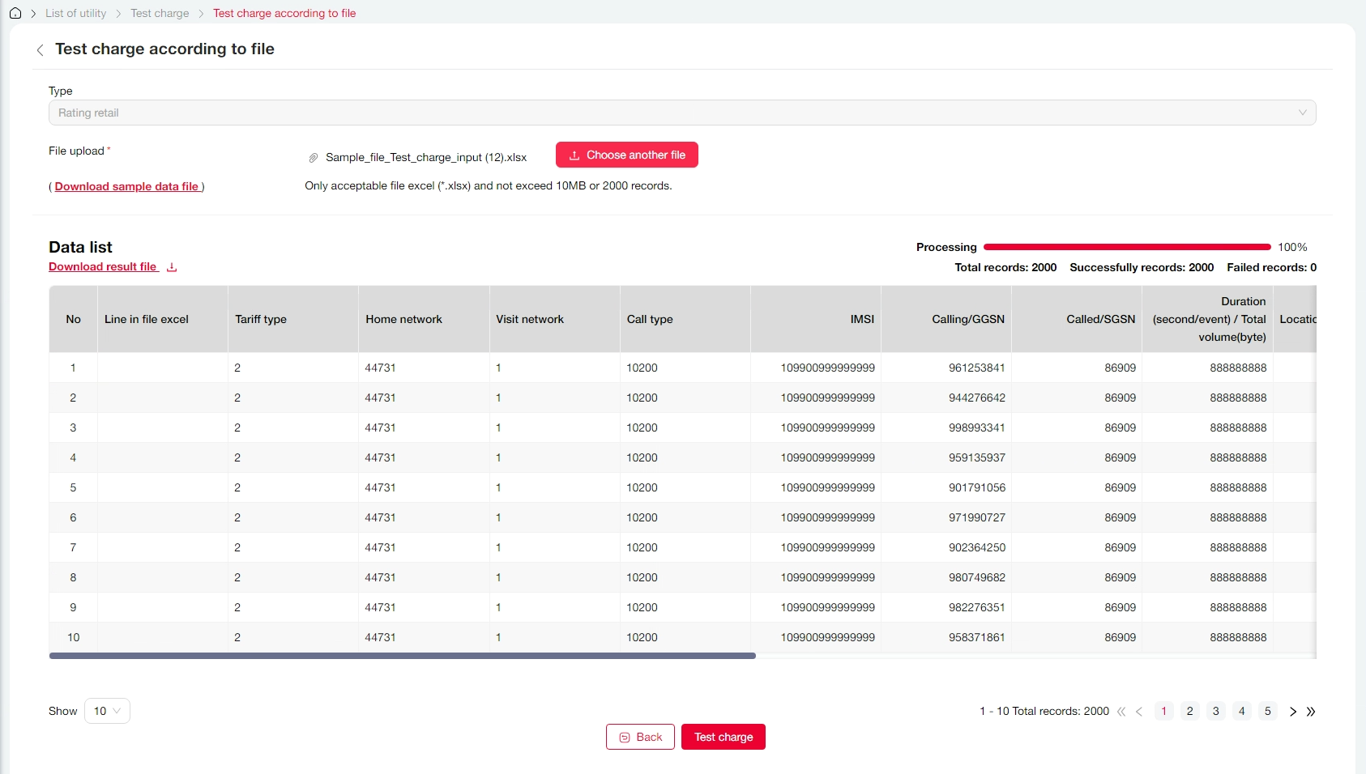
Task: Click the download icon next to result file
Action: (172, 267)
